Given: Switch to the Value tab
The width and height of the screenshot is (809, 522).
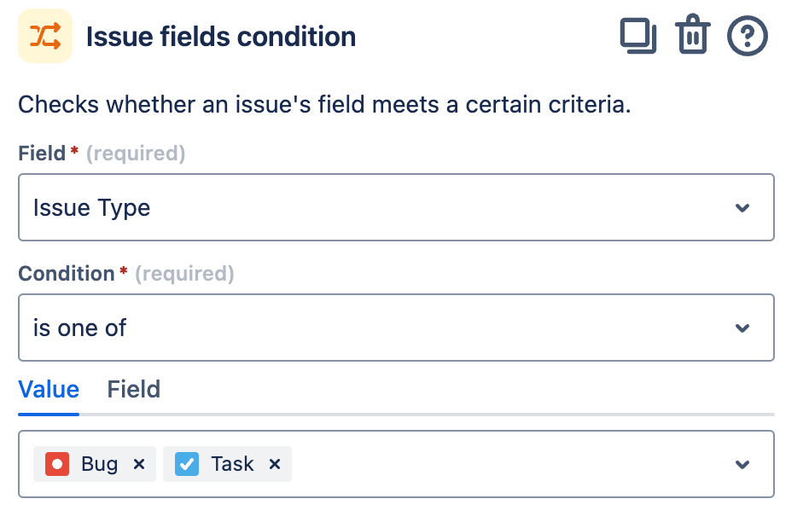Looking at the screenshot, I should [49, 390].
